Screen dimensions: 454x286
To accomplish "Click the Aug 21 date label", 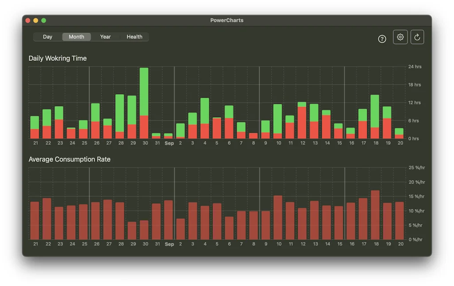I will pyautogui.click(x=35, y=143).
